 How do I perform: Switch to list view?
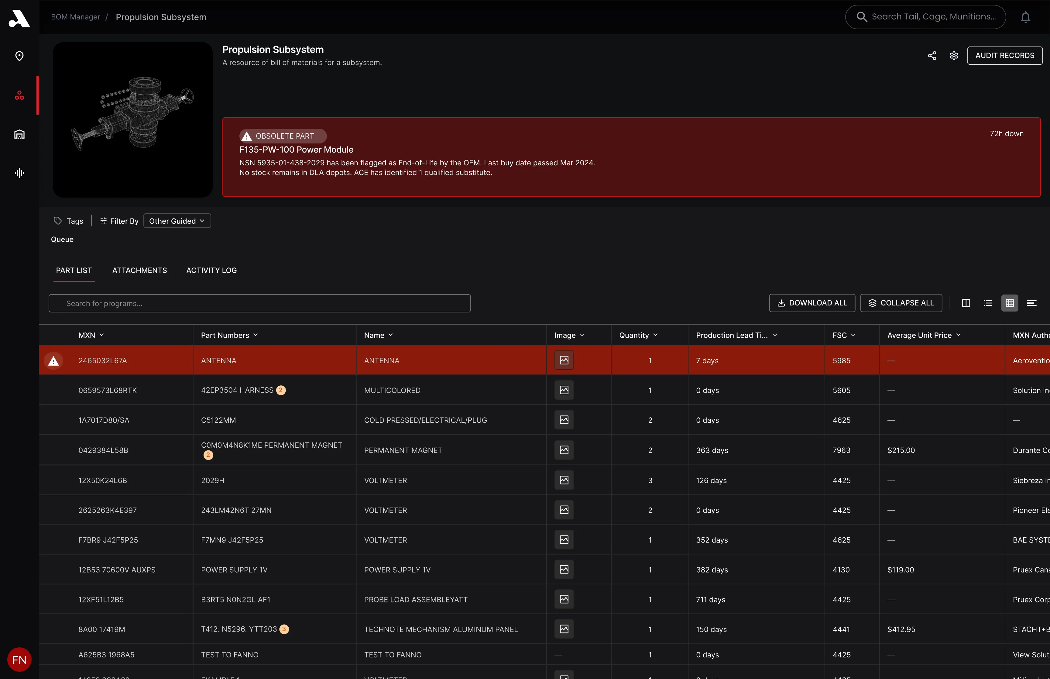coord(988,303)
